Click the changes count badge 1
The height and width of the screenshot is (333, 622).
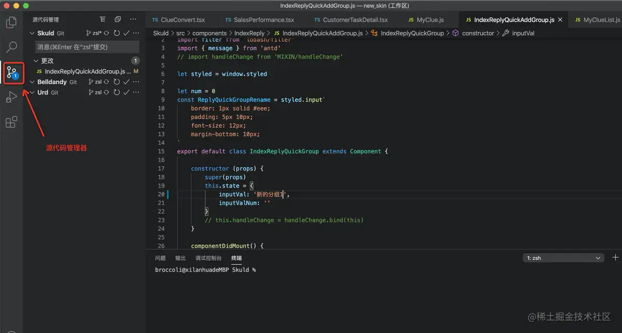135,61
